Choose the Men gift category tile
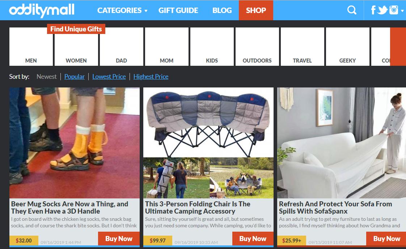The image size is (406, 249). point(31,47)
